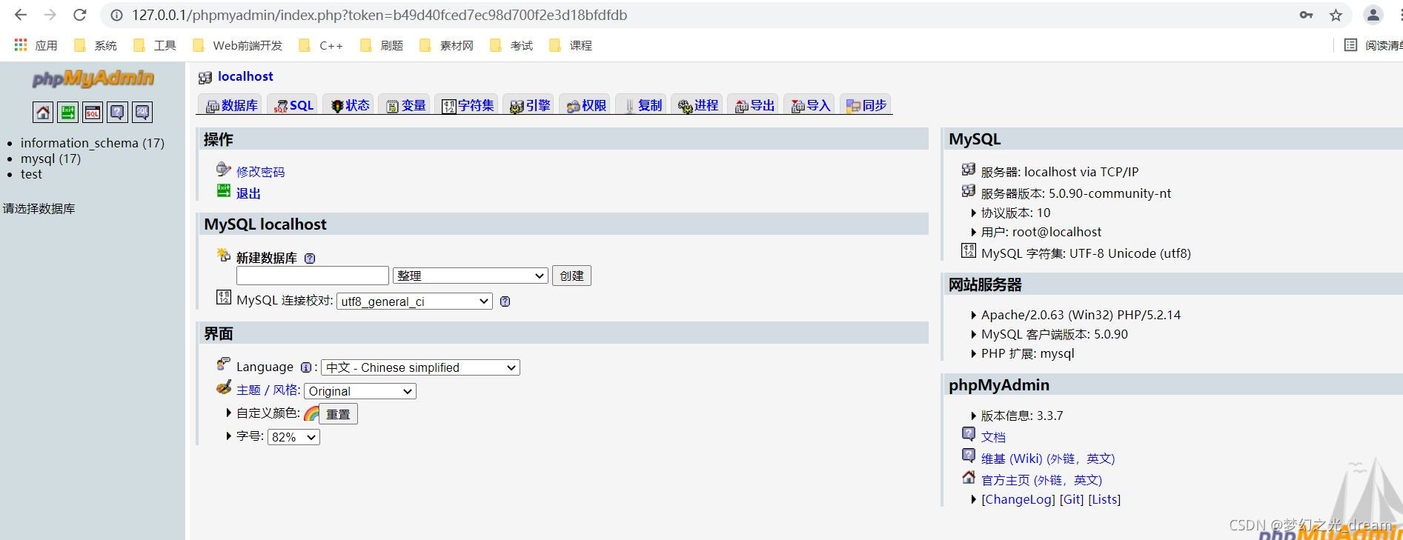Open the SQL query window icon in sidebar

(93, 113)
